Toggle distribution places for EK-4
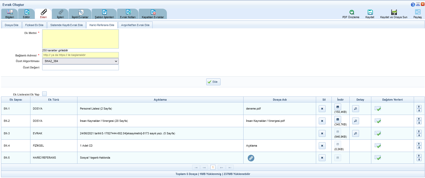Viewport: 425px width, 178px height. [x=378, y=146]
